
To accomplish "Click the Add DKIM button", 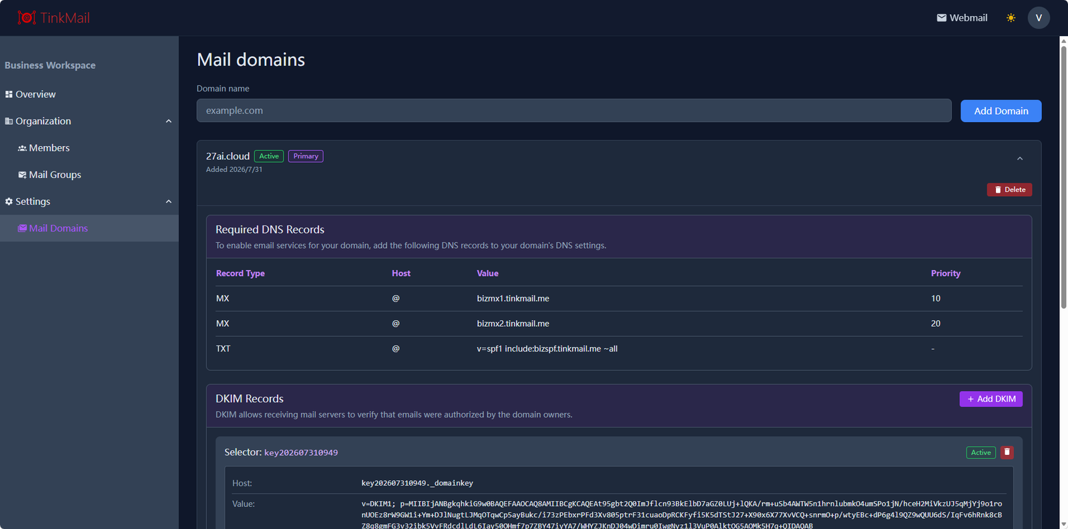I will (x=991, y=399).
